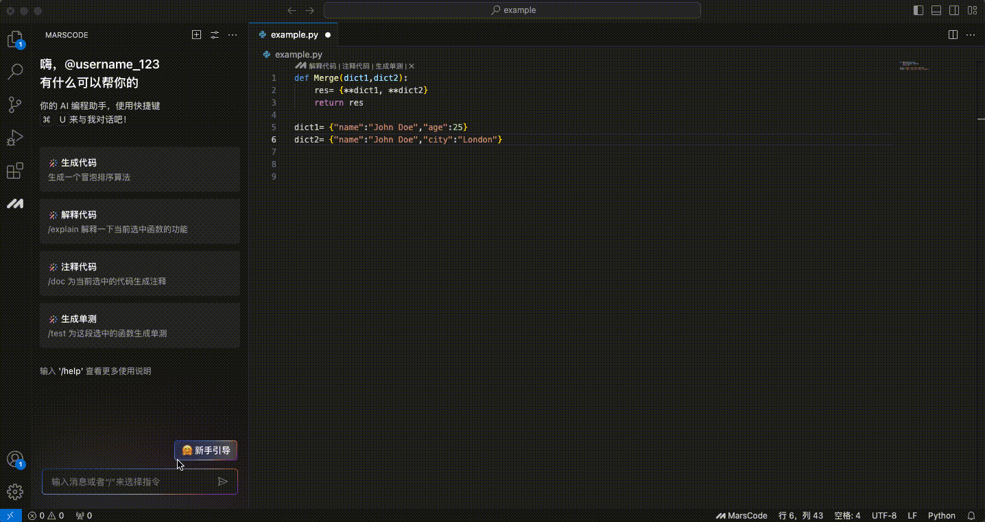Screen dimensions: 985x522
Task: Split the editor to the right
Action: pos(953,34)
